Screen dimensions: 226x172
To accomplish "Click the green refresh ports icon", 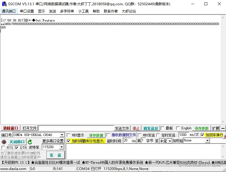I will 30,142.
